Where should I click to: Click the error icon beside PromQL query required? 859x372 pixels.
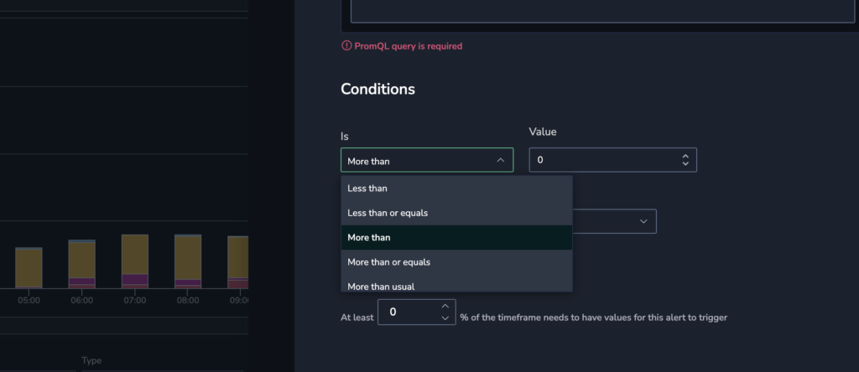pos(346,46)
